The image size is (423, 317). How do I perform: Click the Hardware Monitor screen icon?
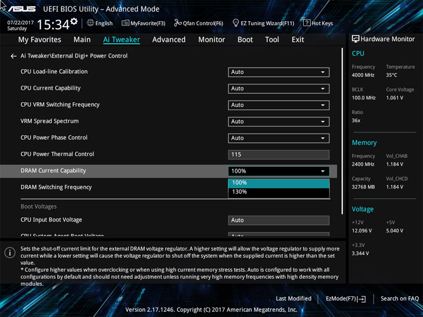pos(355,39)
